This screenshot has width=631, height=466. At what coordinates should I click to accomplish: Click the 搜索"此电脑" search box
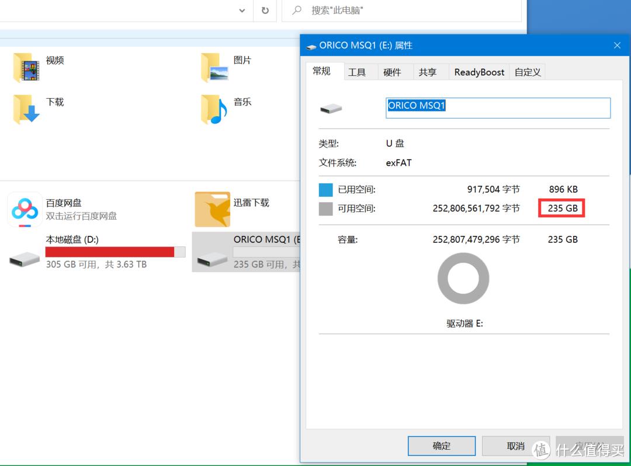(401, 11)
